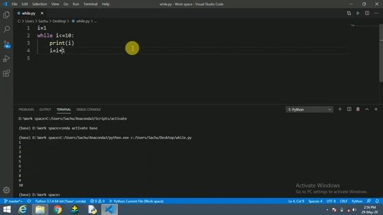The width and height of the screenshot is (383, 215).
Task: Select the Terminal panel tab
Action: (64, 109)
